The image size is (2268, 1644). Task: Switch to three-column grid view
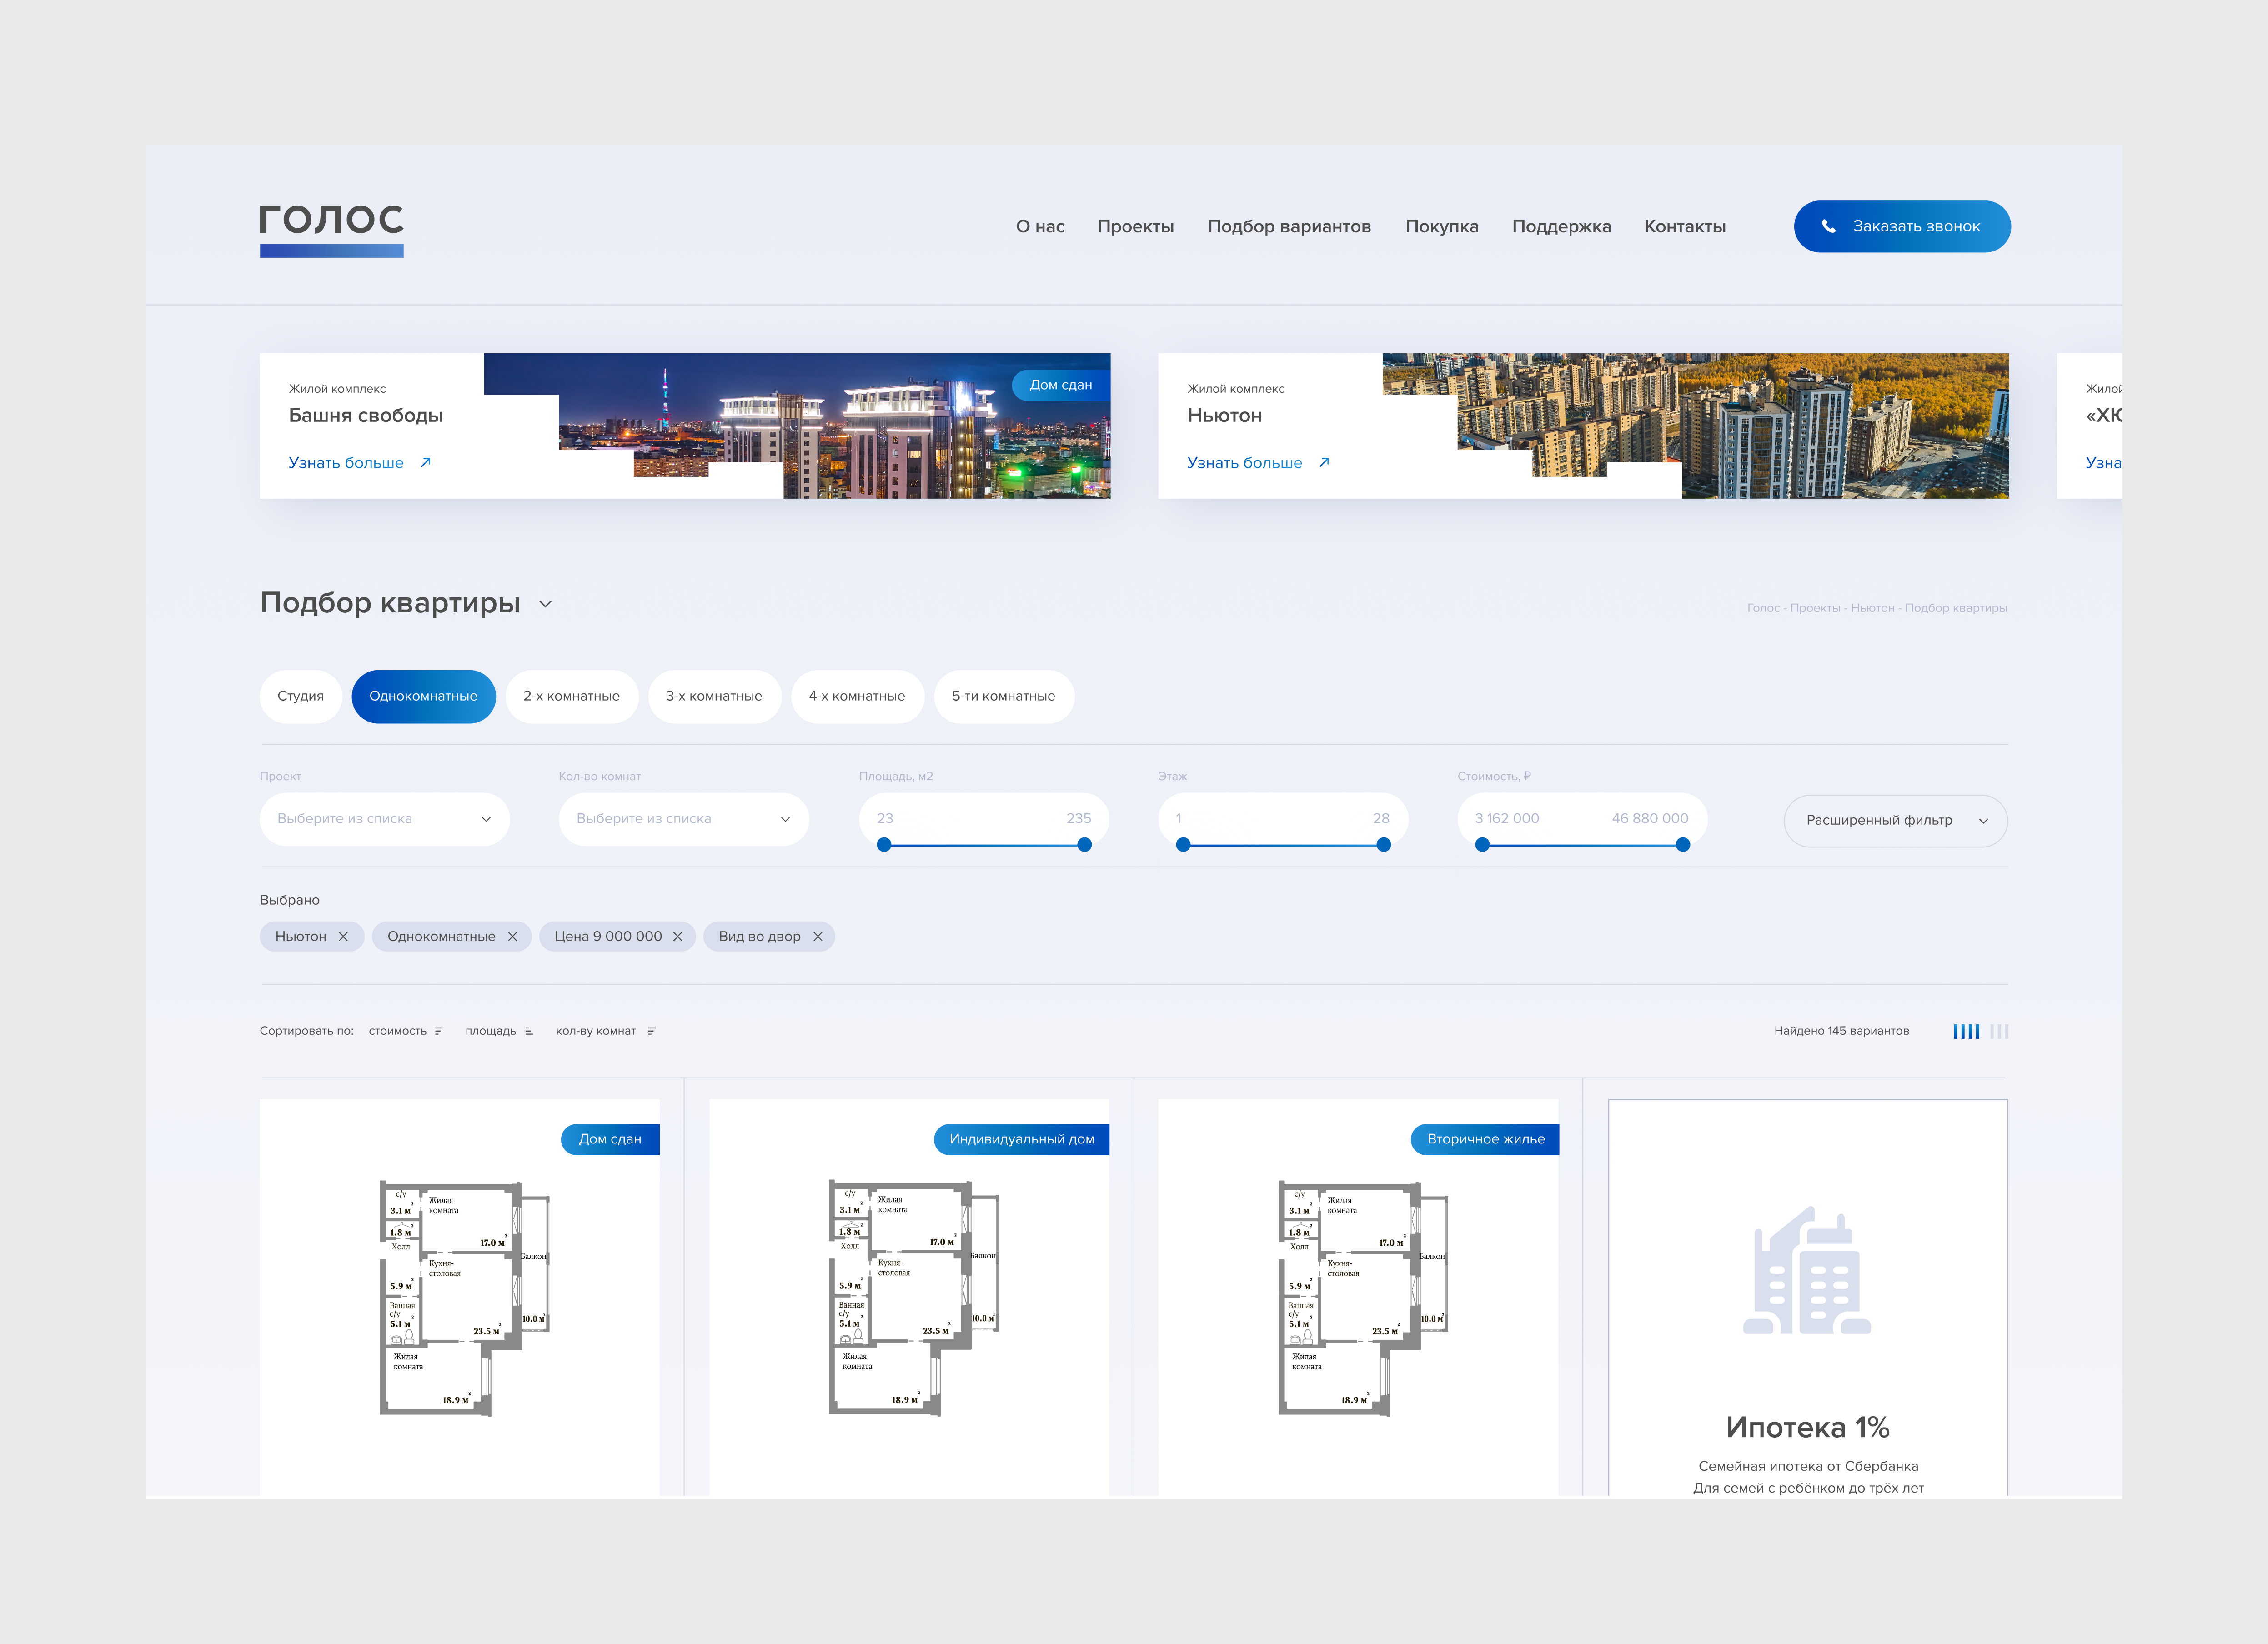click(x=1999, y=1031)
